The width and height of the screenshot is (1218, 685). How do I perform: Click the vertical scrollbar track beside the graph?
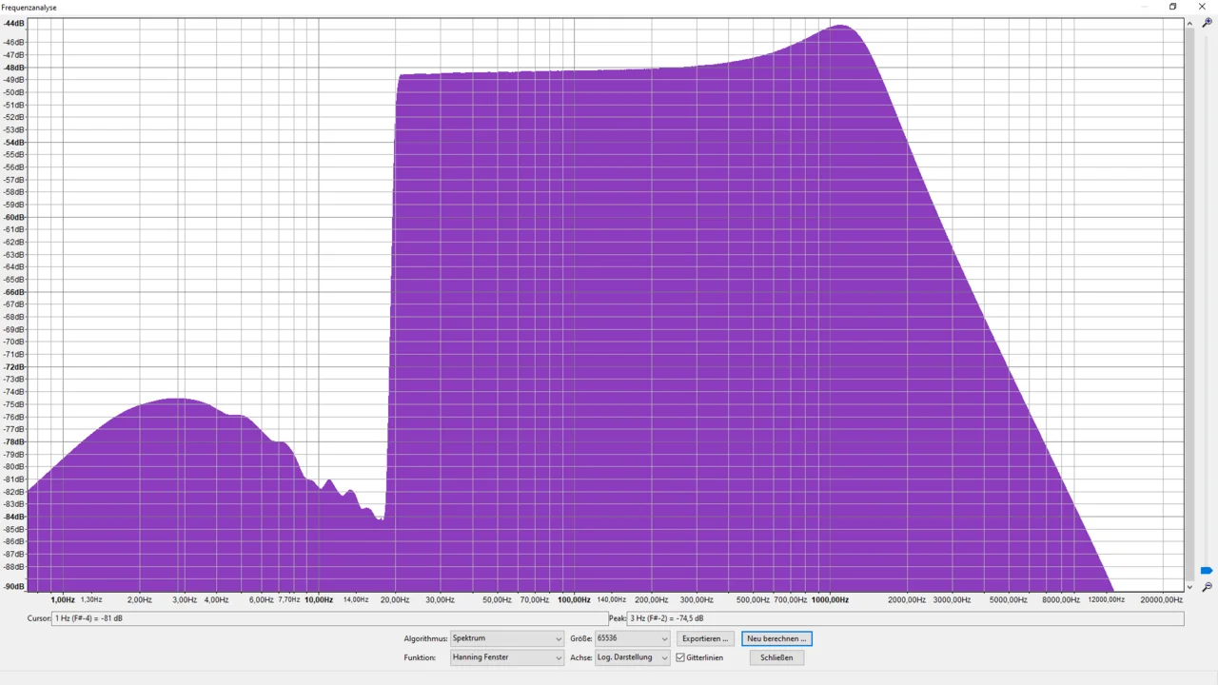(1190, 285)
